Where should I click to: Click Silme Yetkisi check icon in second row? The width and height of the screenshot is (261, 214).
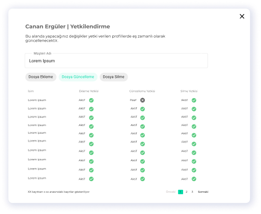tap(194, 109)
